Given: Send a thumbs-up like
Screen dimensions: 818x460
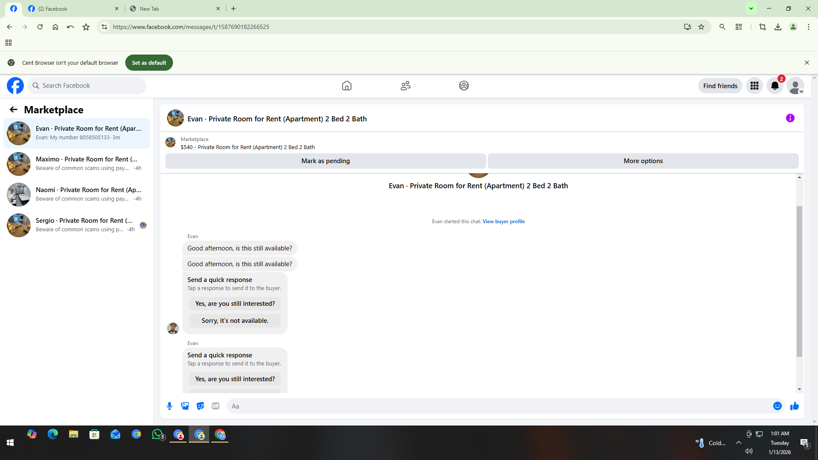Looking at the screenshot, I should [794, 406].
